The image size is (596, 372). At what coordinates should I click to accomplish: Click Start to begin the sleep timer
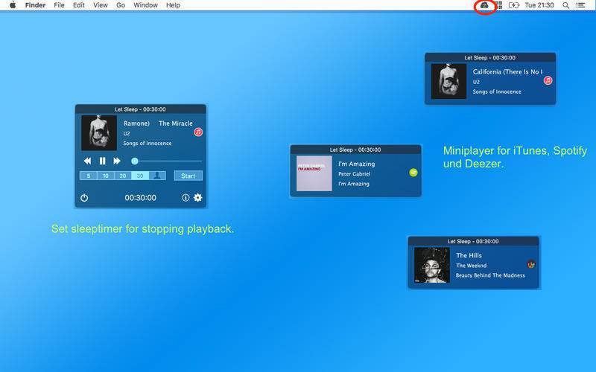[188, 176]
